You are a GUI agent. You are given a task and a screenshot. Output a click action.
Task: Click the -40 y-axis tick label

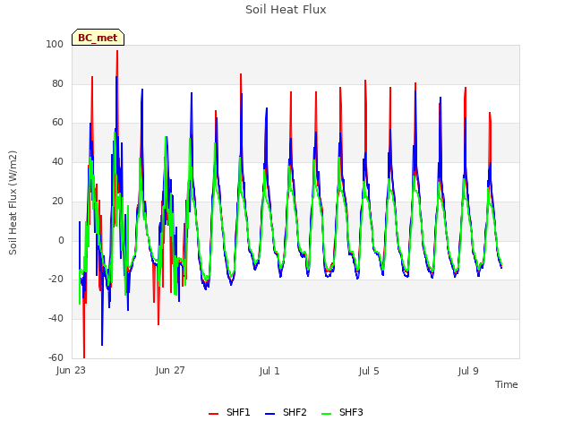coord(56,319)
